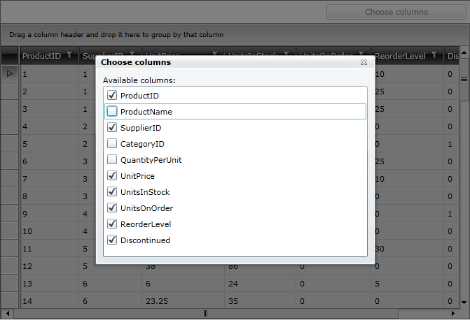Click the Choose columns button
This screenshot has height=320, width=470.
(x=396, y=12)
